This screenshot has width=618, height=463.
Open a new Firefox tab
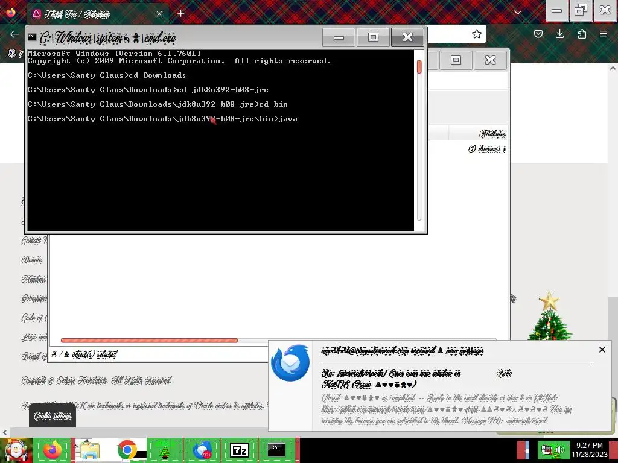click(180, 14)
